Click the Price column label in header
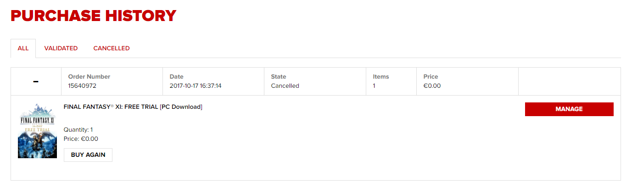Screen dimensions: 632x187 click(431, 77)
